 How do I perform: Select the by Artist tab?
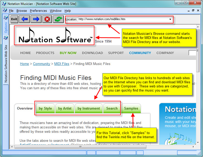(x=65, y=108)
